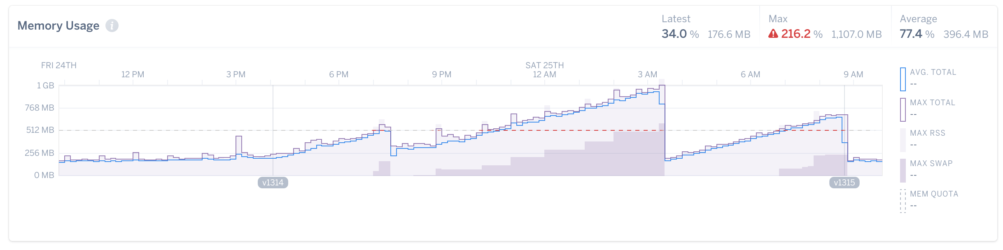Screen dimensions: 1003x250
Task: Click the blue AVG. TOTAL legend swatch
Action: (x=903, y=79)
